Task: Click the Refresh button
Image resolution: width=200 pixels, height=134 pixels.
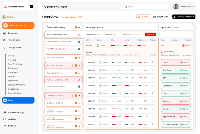Action: (143, 17)
